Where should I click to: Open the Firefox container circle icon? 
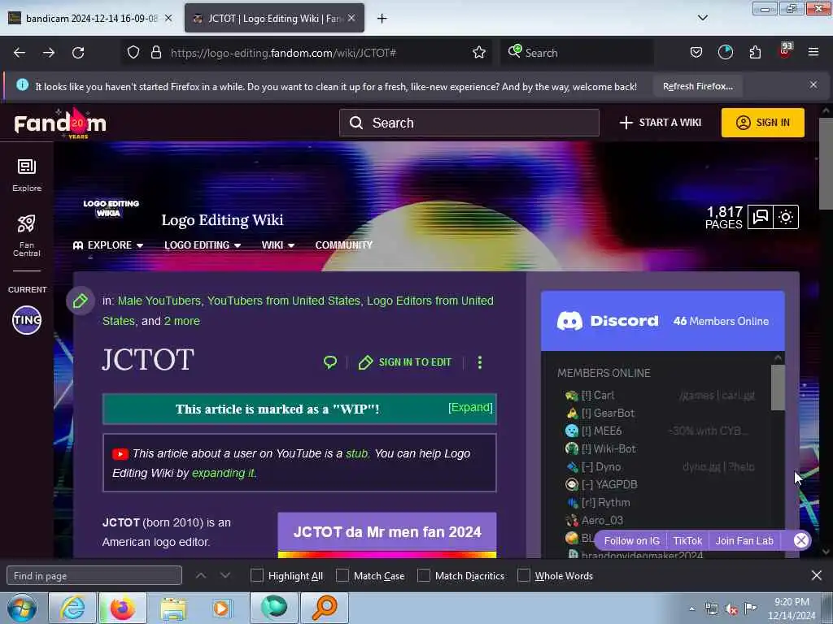pos(725,53)
